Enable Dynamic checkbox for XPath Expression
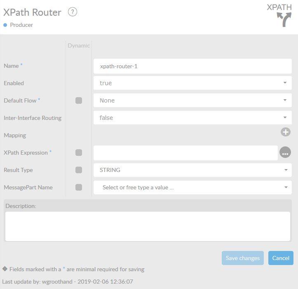 [79, 153]
